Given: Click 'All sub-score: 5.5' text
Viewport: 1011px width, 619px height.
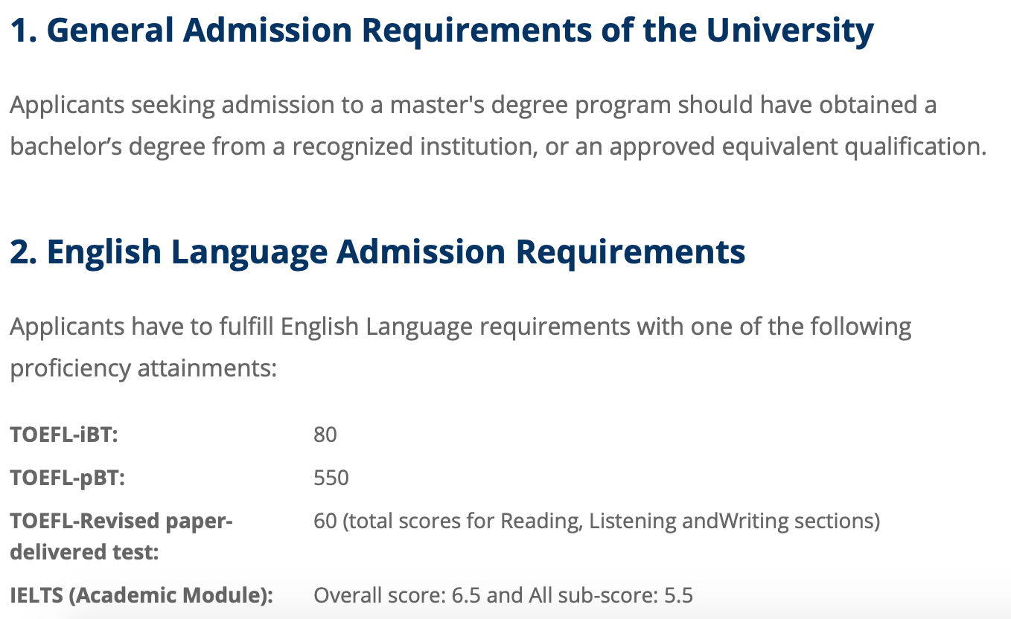Looking at the screenshot, I should 611,596.
